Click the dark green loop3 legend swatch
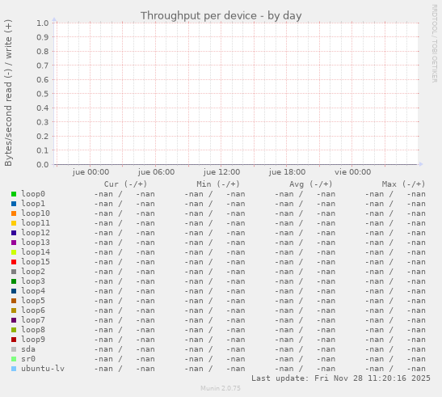This screenshot has height=397, width=442. [14, 281]
